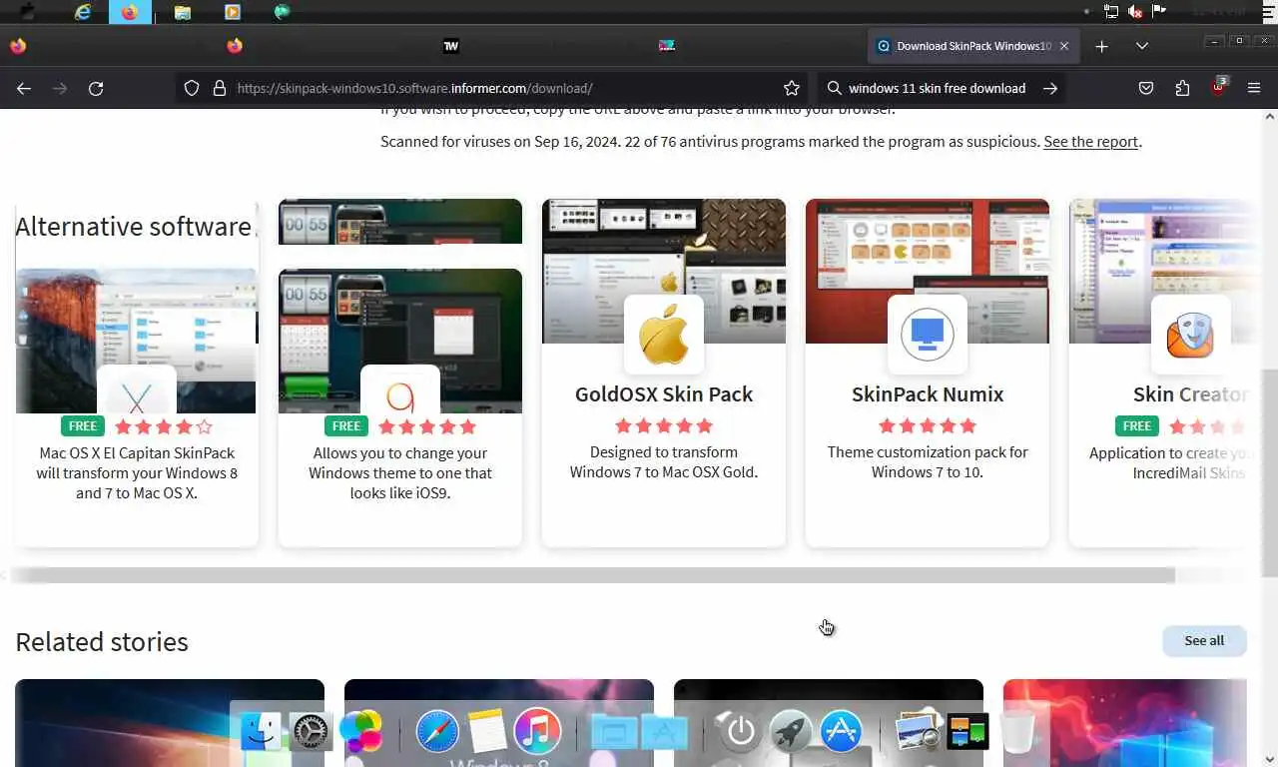
Task: Switch to the colorful monitor icon tab
Action: (667, 46)
